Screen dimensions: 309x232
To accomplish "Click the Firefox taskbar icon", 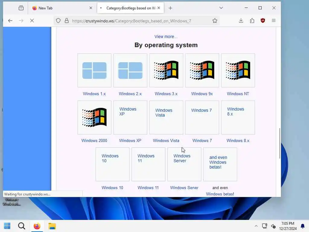I will click(37, 226).
